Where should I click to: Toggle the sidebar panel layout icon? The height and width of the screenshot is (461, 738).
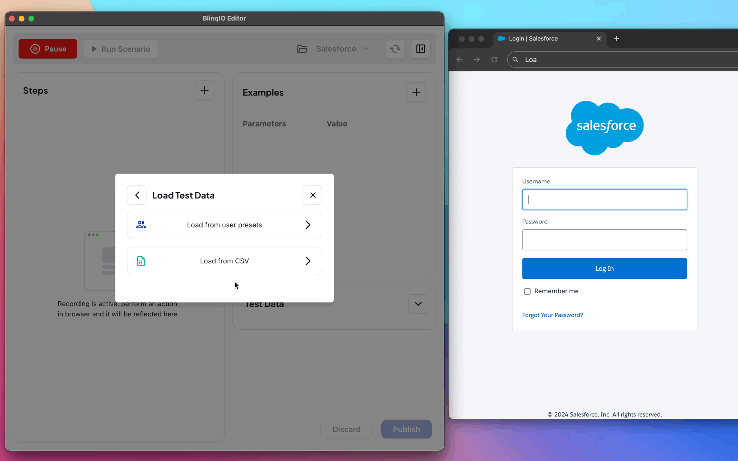point(421,49)
